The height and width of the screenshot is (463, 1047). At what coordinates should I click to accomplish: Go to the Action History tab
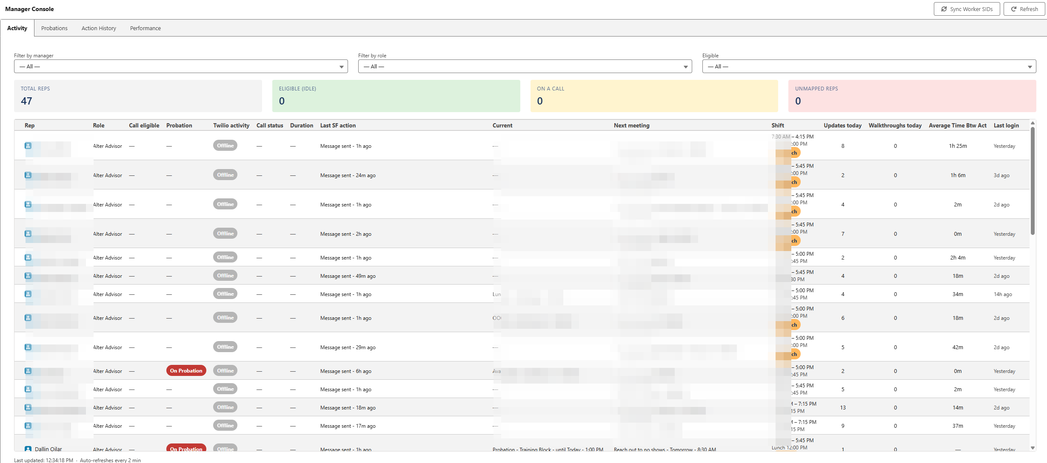point(99,28)
